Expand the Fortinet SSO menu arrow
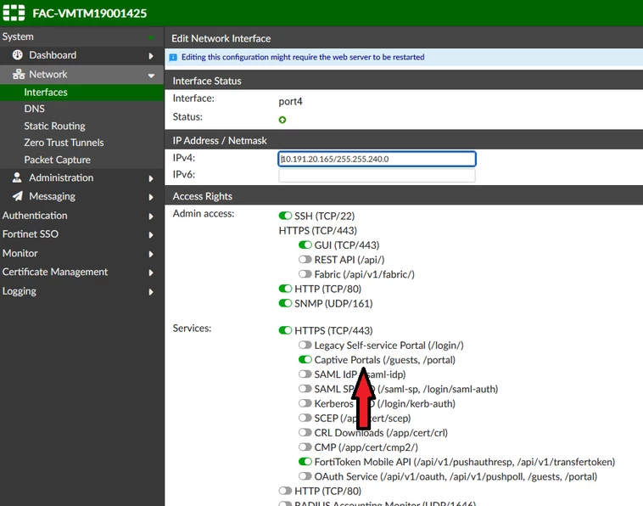 (151, 234)
